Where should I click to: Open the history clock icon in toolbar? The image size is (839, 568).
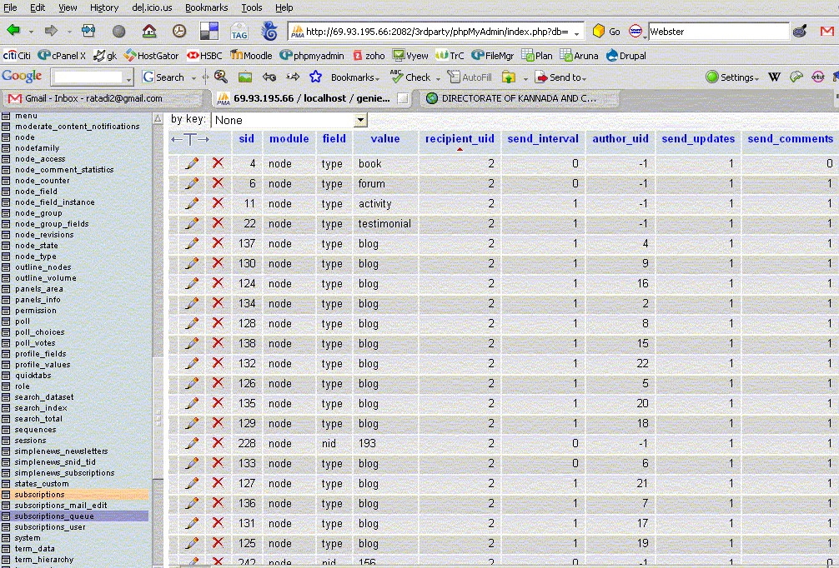click(x=179, y=31)
